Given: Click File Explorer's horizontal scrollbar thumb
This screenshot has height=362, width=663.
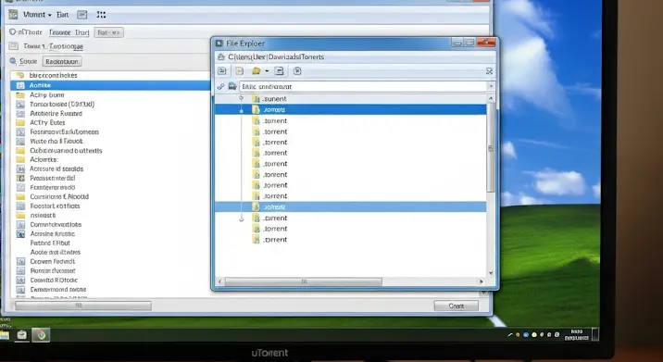Looking at the screenshot, I should tap(304, 281).
